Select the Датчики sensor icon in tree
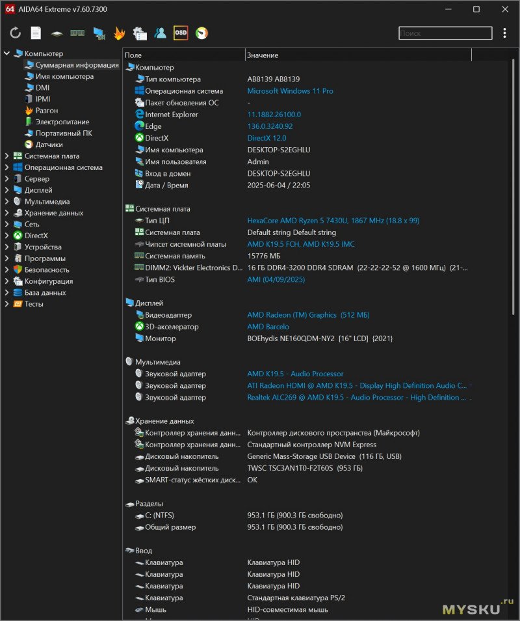Image resolution: width=520 pixels, height=621 pixels. click(29, 145)
